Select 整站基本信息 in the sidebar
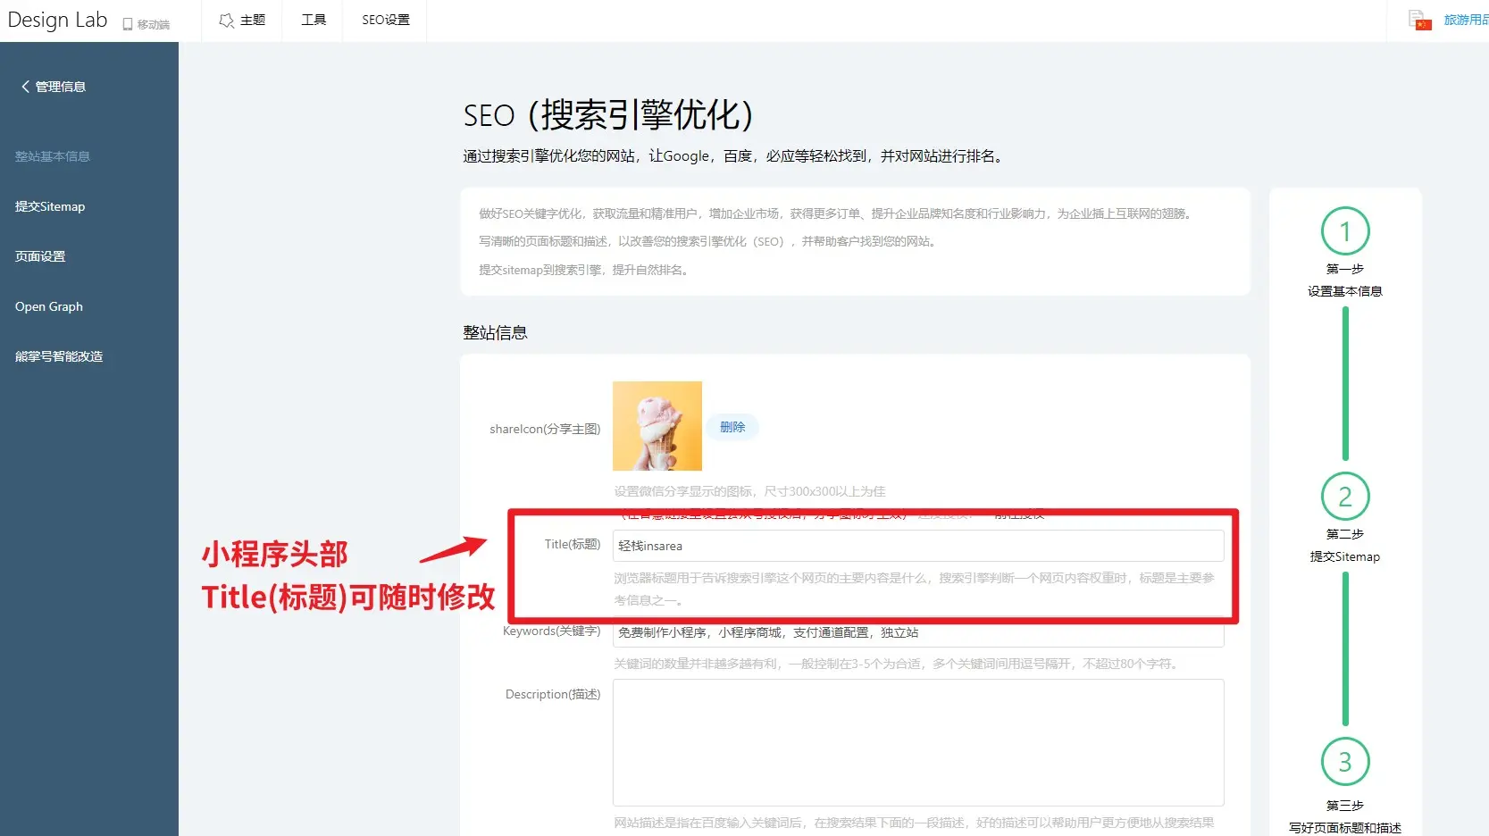 (53, 156)
